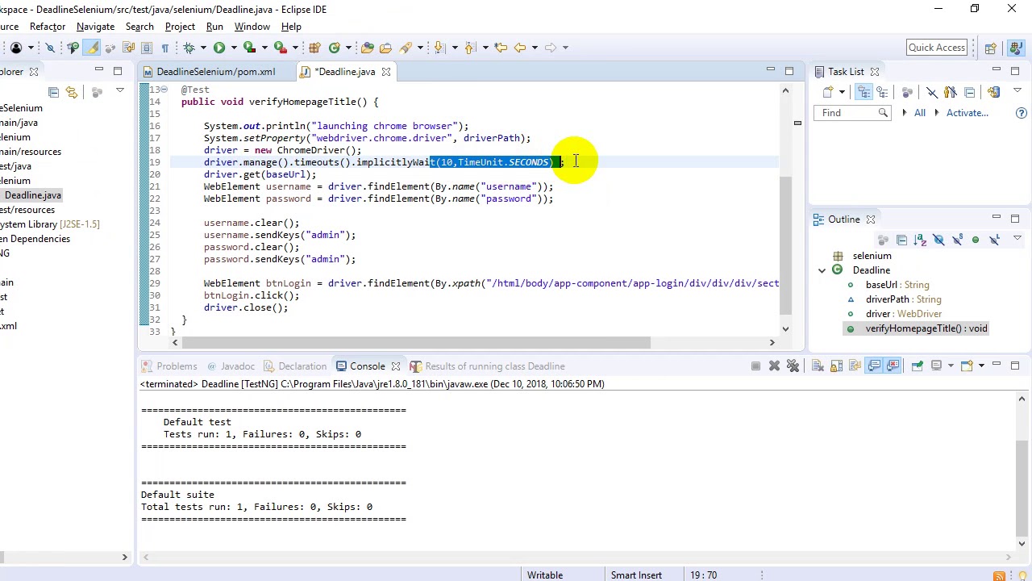The width and height of the screenshot is (1032, 581).
Task: Open the Run menu
Action: (x=214, y=27)
